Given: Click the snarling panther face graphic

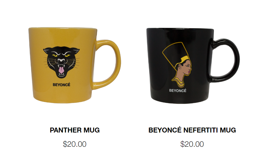Looking at the screenshot, I should coord(61,62).
